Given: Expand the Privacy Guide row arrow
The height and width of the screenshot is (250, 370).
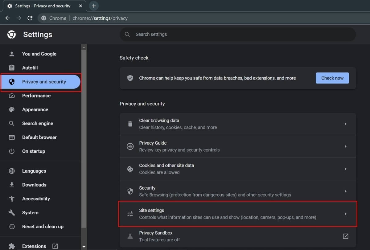Looking at the screenshot, I should point(346,146).
